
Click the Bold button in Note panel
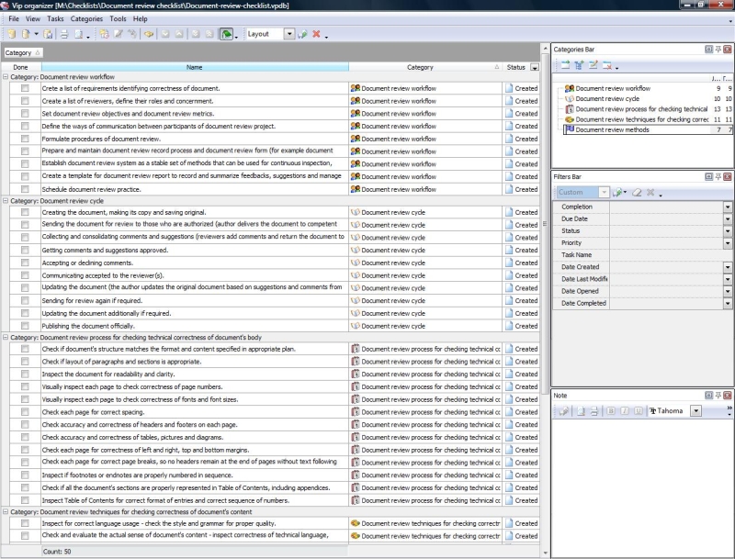tap(610, 411)
